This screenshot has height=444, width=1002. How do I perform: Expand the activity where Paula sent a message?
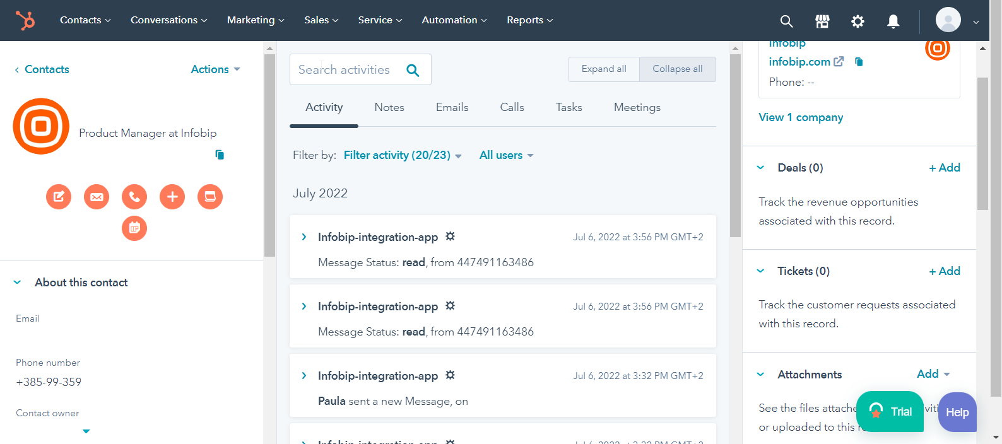pyautogui.click(x=304, y=376)
